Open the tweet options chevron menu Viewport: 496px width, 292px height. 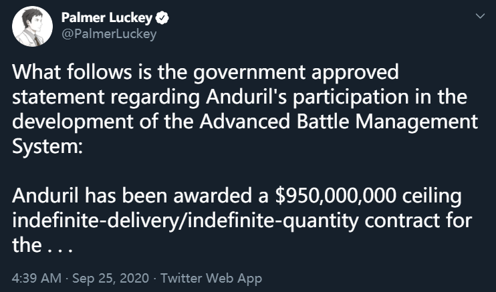[x=478, y=16]
